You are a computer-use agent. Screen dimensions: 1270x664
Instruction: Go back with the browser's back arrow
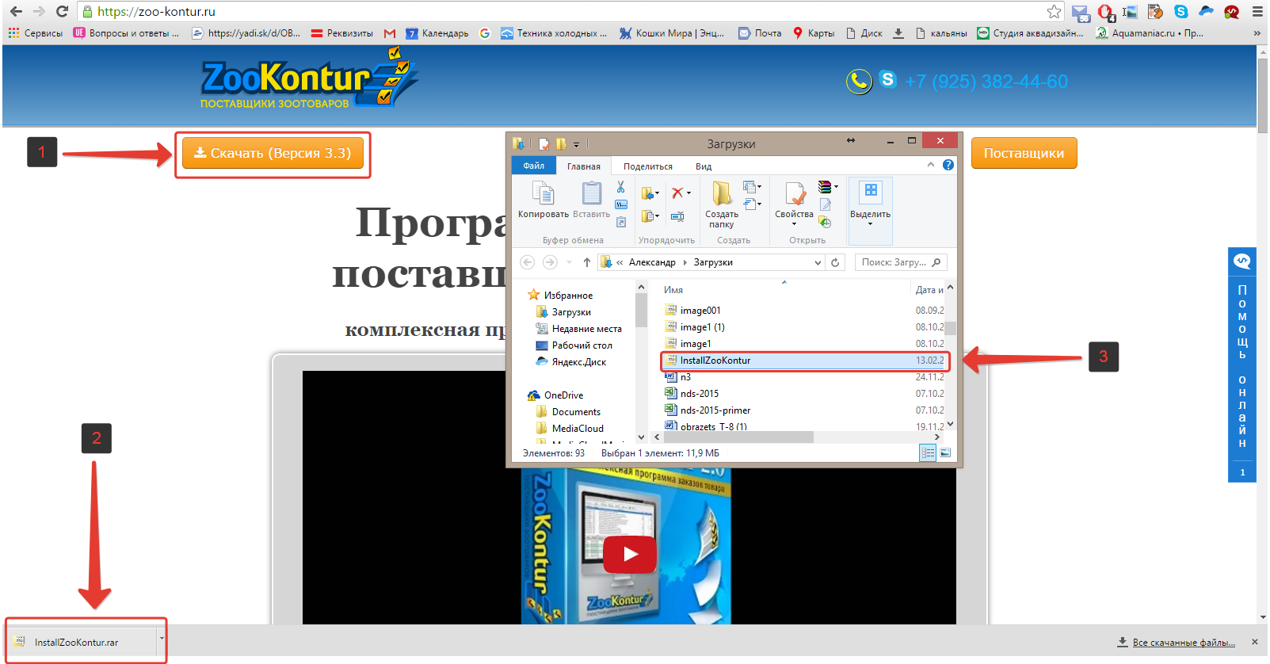click(x=16, y=11)
